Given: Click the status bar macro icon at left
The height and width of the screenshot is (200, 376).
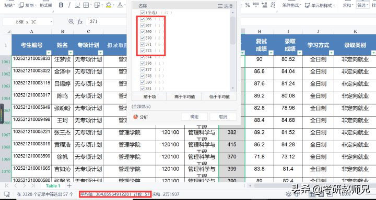Looking at the screenshot, I should coord(7,194).
